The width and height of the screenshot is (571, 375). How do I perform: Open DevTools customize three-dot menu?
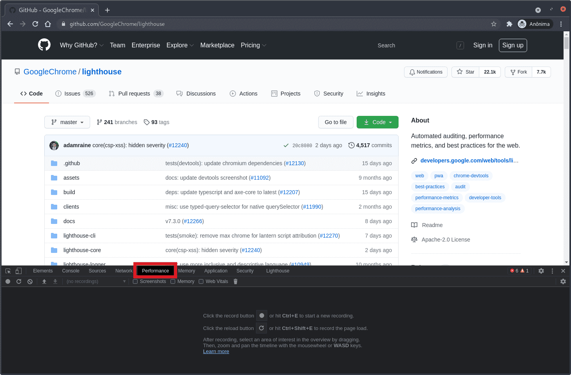[x=552, y=271]
